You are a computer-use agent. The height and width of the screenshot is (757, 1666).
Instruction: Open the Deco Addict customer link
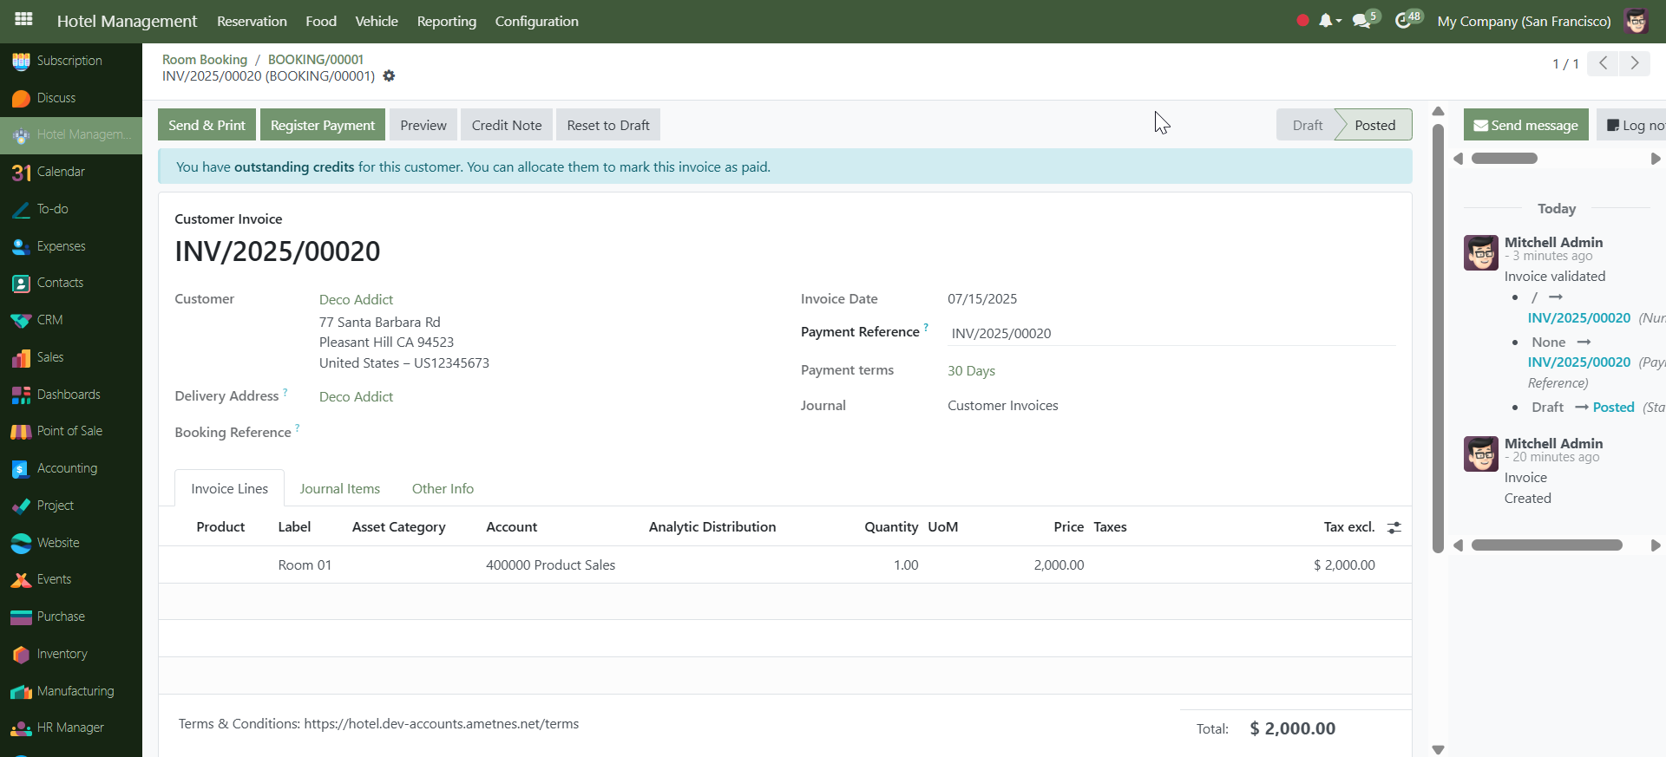[x=356, y=299]
